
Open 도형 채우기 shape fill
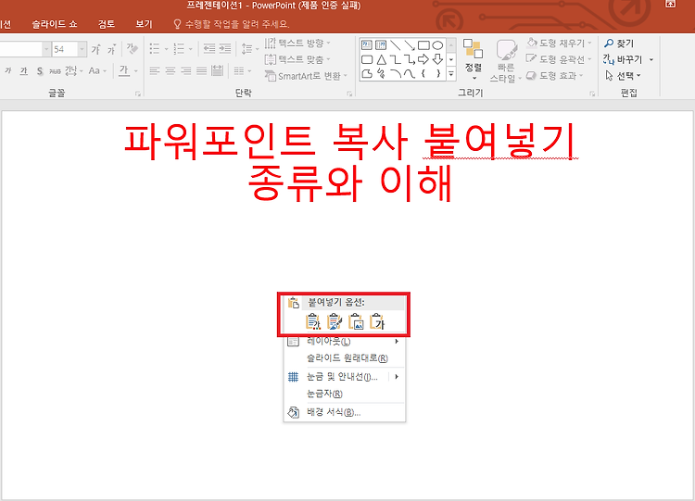coord(560,43)
